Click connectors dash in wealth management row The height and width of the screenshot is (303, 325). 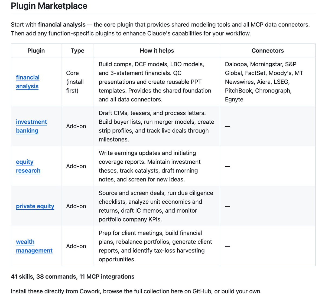pos(227,246)
